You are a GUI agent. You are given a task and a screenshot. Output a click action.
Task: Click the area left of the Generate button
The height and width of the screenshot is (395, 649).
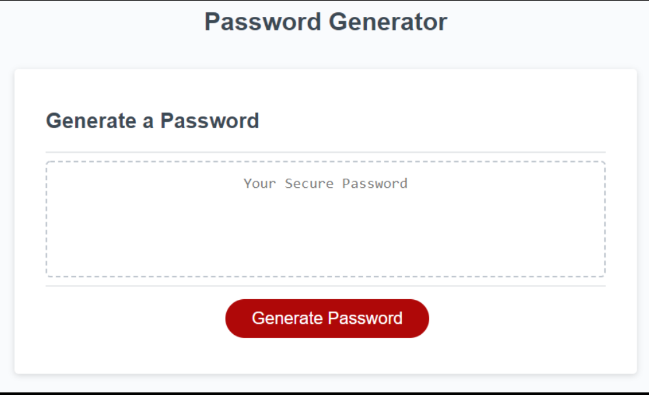point(130,318)
